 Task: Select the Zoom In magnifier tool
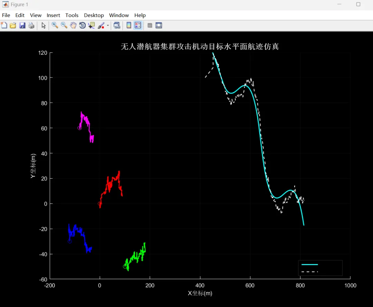pos(55,25)
